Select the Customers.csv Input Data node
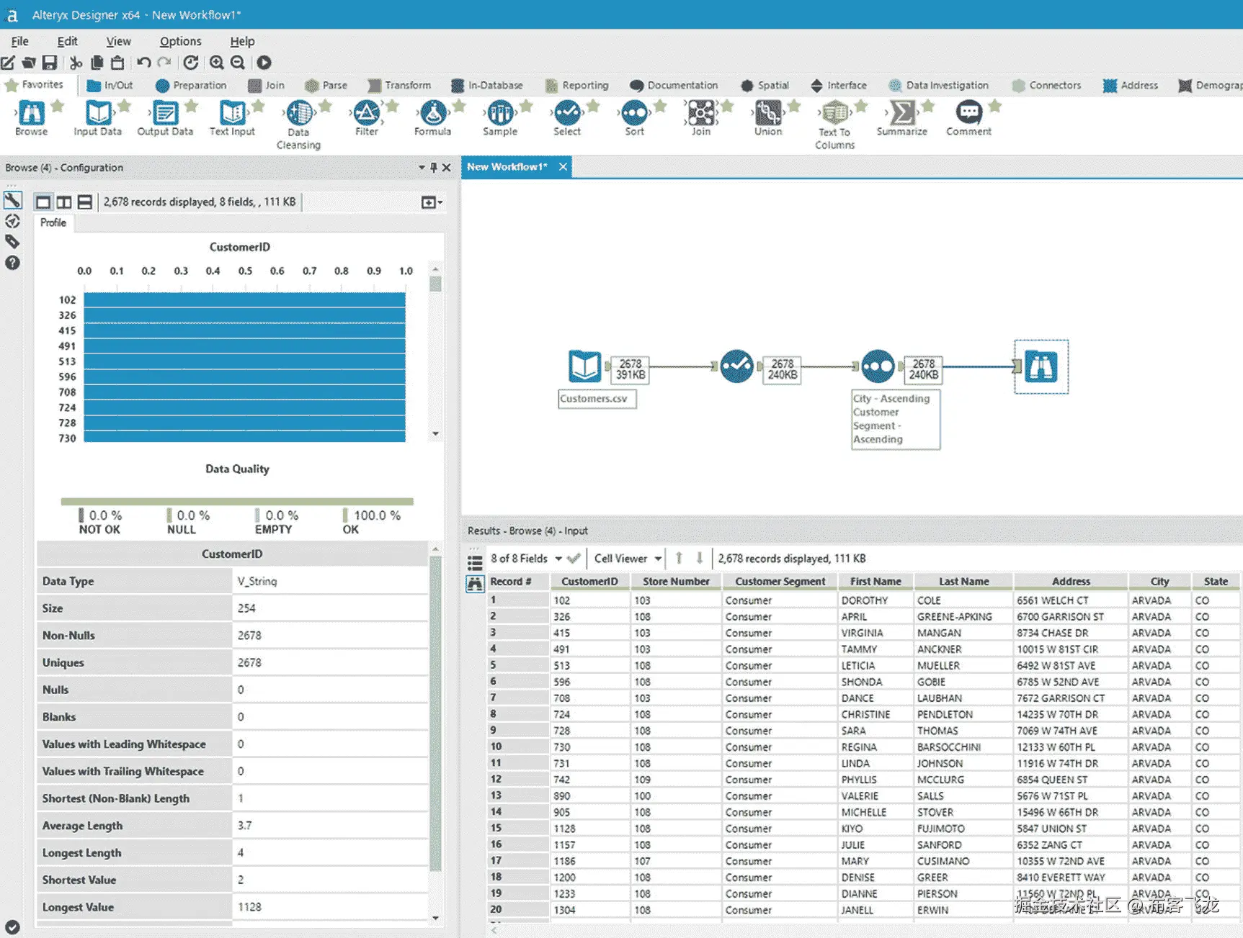Viewport: 1243px width, 938px height. click(x=584, y=366)
